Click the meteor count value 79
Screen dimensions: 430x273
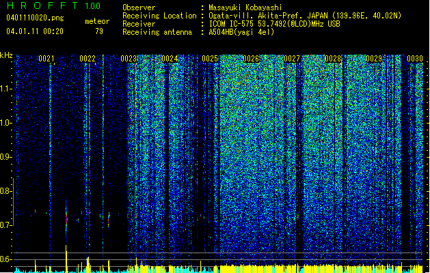click(99, 31)
